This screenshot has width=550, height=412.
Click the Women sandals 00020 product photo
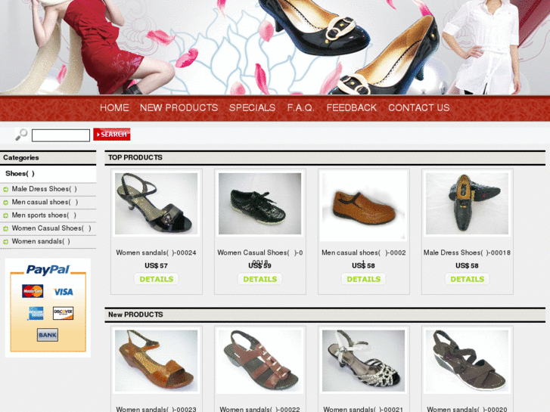click(x=468, y=361)
